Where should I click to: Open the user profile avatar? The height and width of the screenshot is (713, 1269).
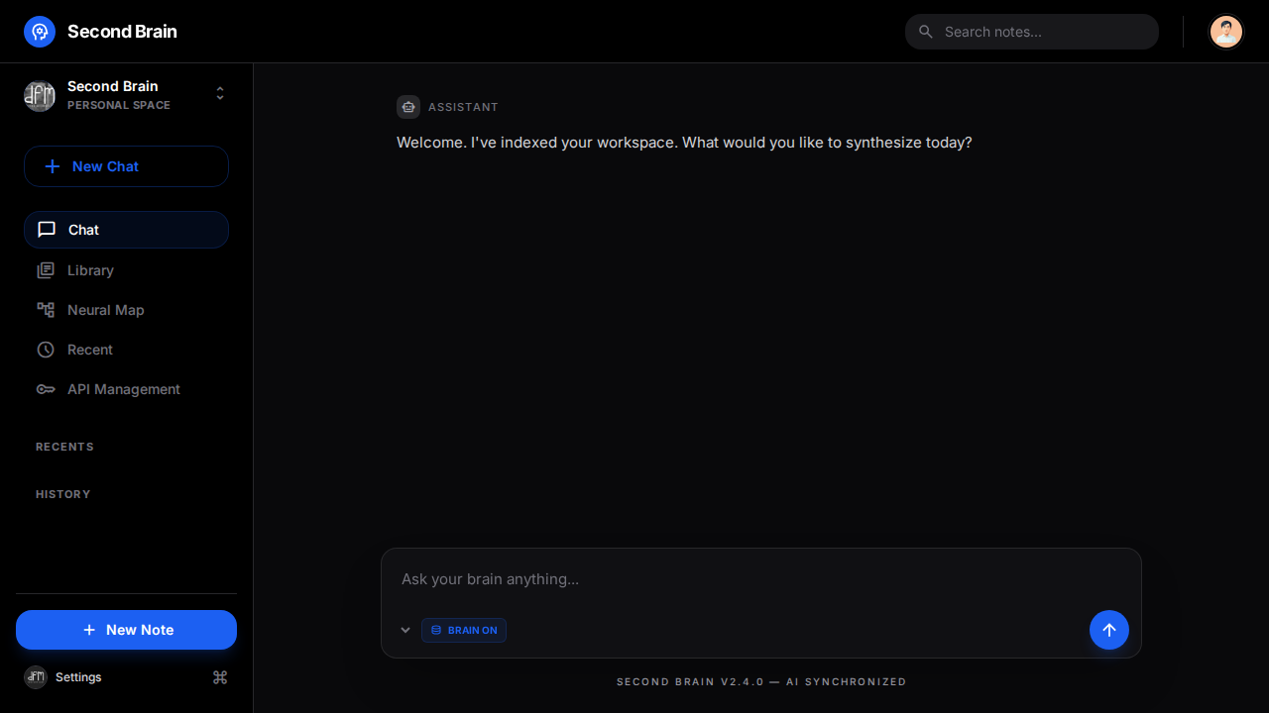coord(1226,32)
